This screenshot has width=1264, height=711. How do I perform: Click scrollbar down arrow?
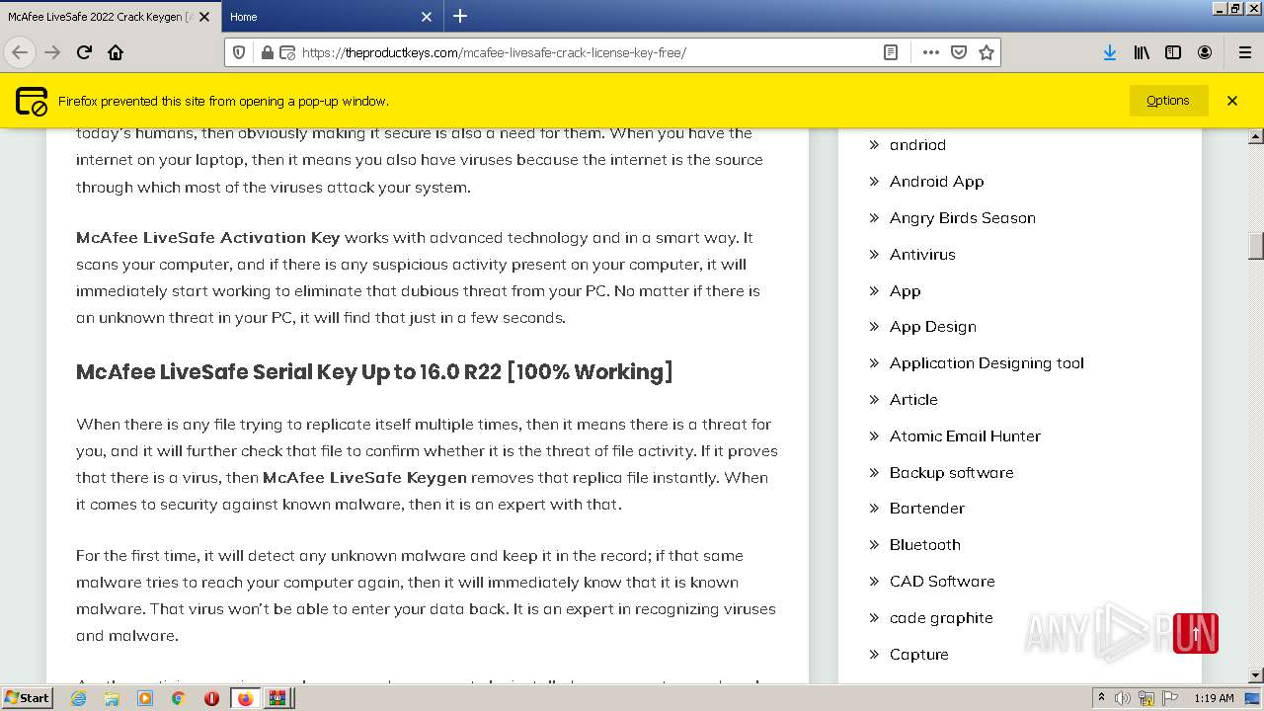pyautogui.click(x=1255, y=675)
